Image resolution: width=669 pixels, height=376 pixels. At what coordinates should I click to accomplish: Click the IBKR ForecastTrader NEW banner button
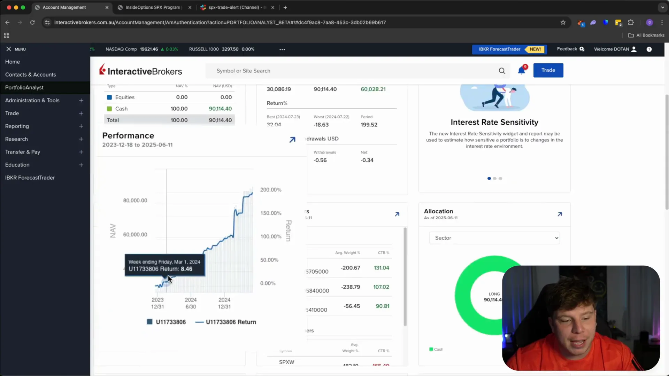[509, 49]
